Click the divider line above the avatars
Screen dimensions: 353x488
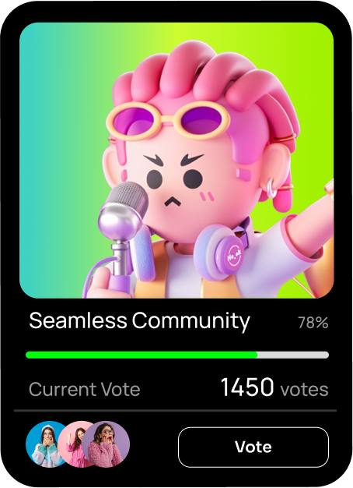tap(176, 411)
